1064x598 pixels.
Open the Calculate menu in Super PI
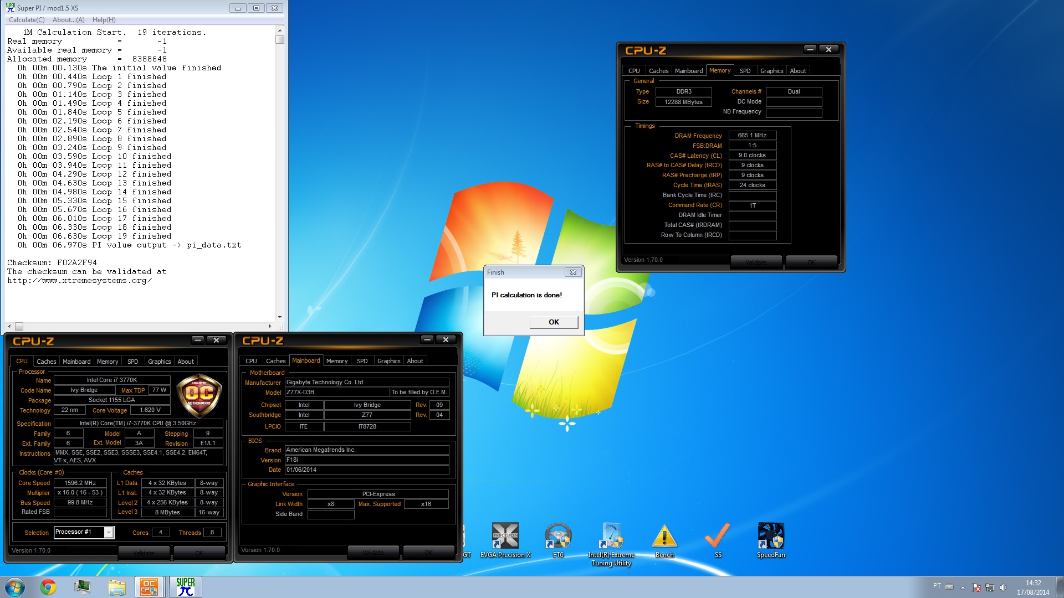(x=27, y=20)
